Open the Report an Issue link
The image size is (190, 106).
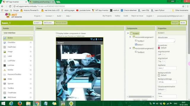137,16
